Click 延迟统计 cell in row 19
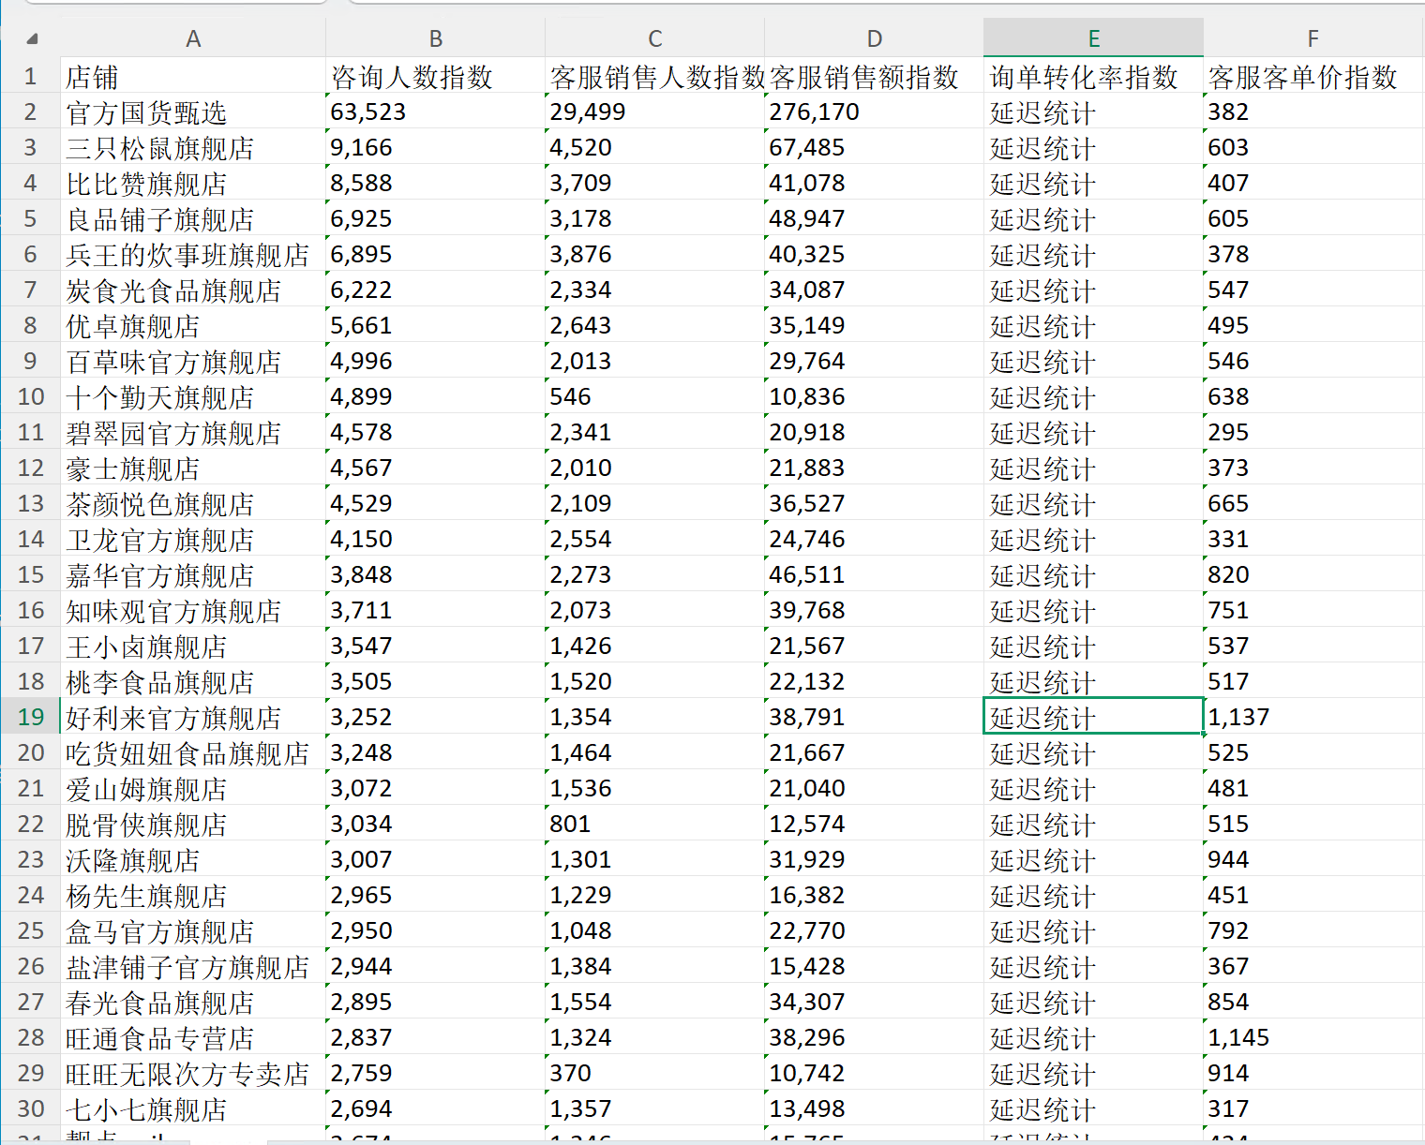The height and width of the screenshot is (1145, 1425). [x=1093, y=717]
